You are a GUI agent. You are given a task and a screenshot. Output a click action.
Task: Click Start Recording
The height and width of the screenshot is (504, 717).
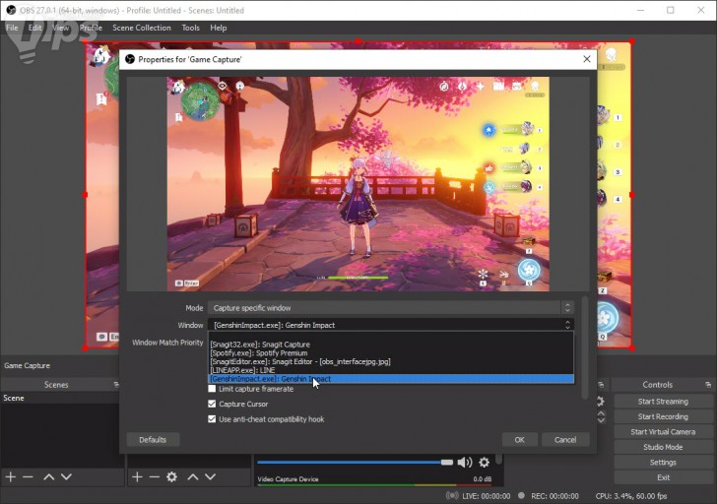pos(663,416)
